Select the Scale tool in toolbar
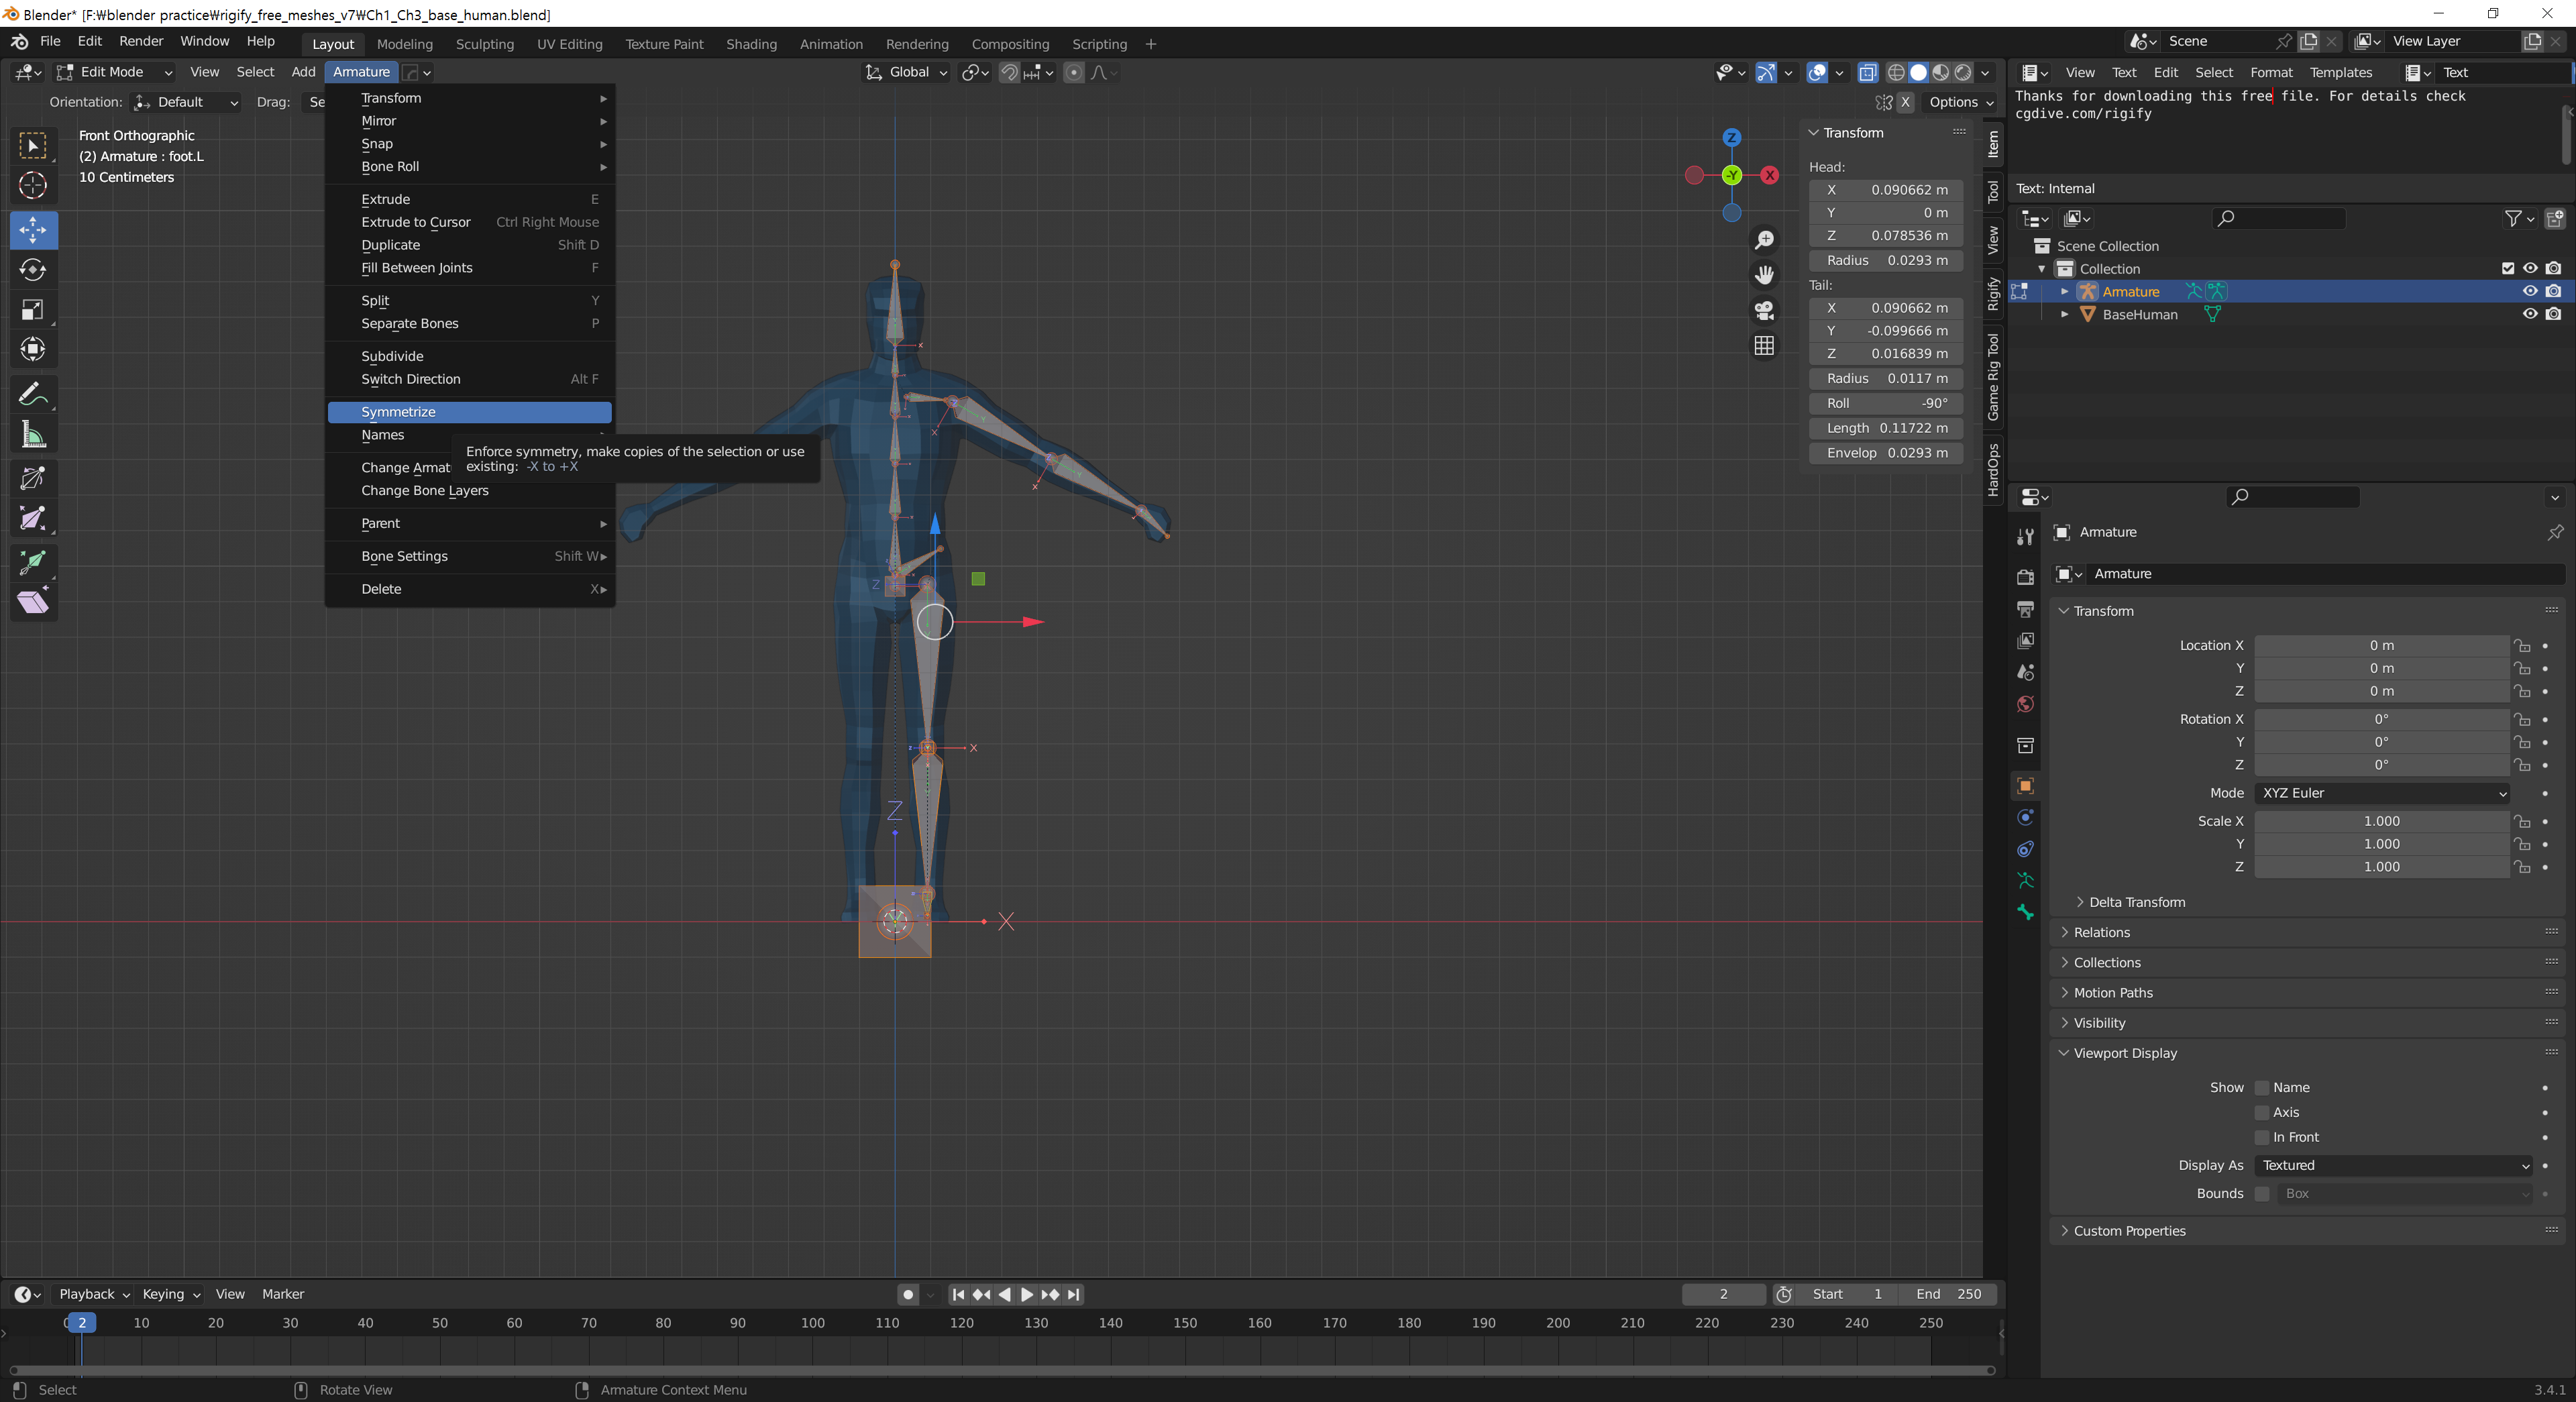Viewport: 2576px width, 1402px height. point(33,310)
